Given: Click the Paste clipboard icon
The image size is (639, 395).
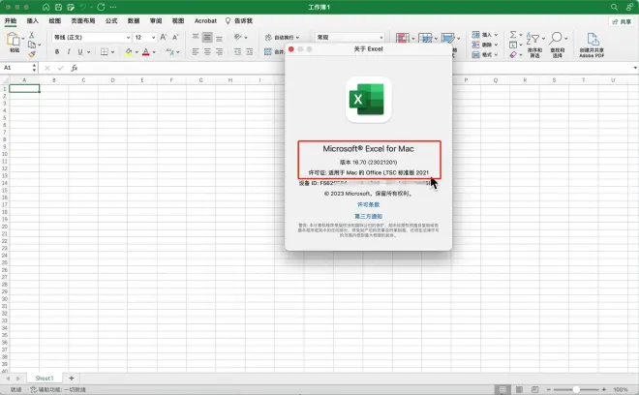Looking at the screenshot, I should pyautogui.click(x=13, y=40).
